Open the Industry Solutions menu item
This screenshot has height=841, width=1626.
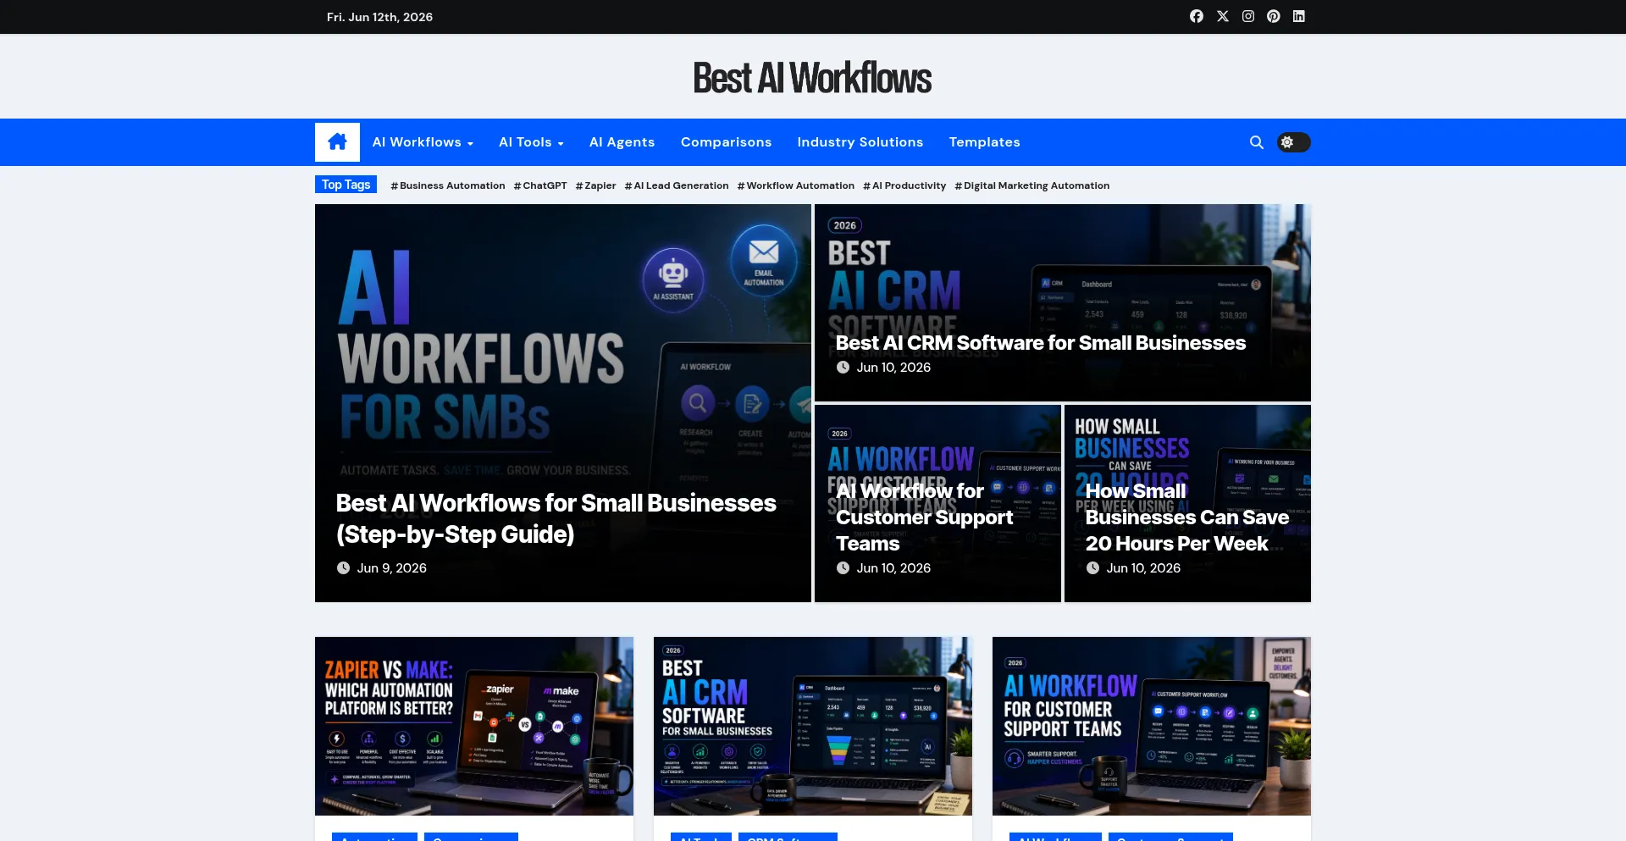tap(860, 142)
